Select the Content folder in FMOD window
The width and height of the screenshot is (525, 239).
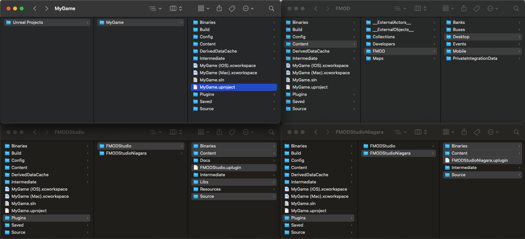point(320,44)
